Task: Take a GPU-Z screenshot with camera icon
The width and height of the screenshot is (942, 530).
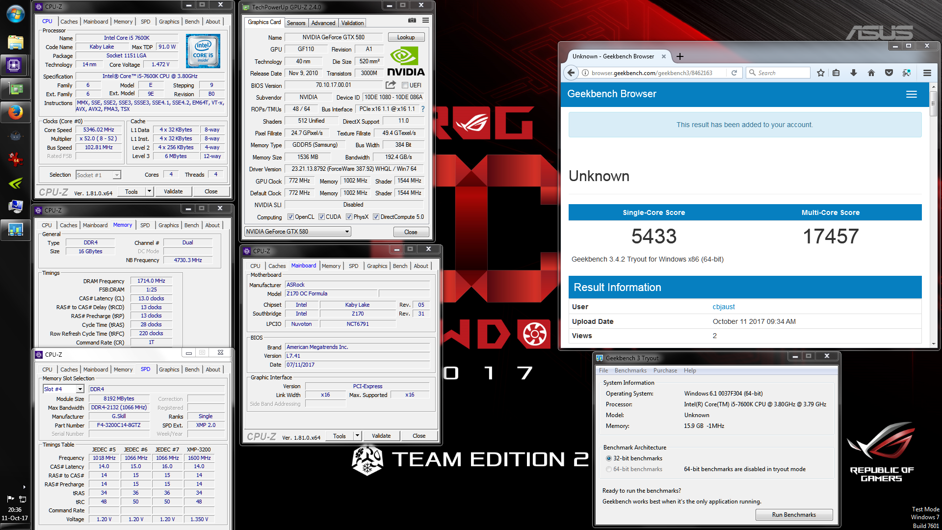Action: (412, 21)
